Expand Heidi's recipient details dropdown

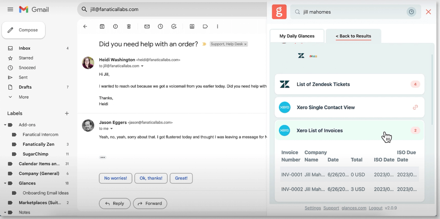click(x=142, y=66)
